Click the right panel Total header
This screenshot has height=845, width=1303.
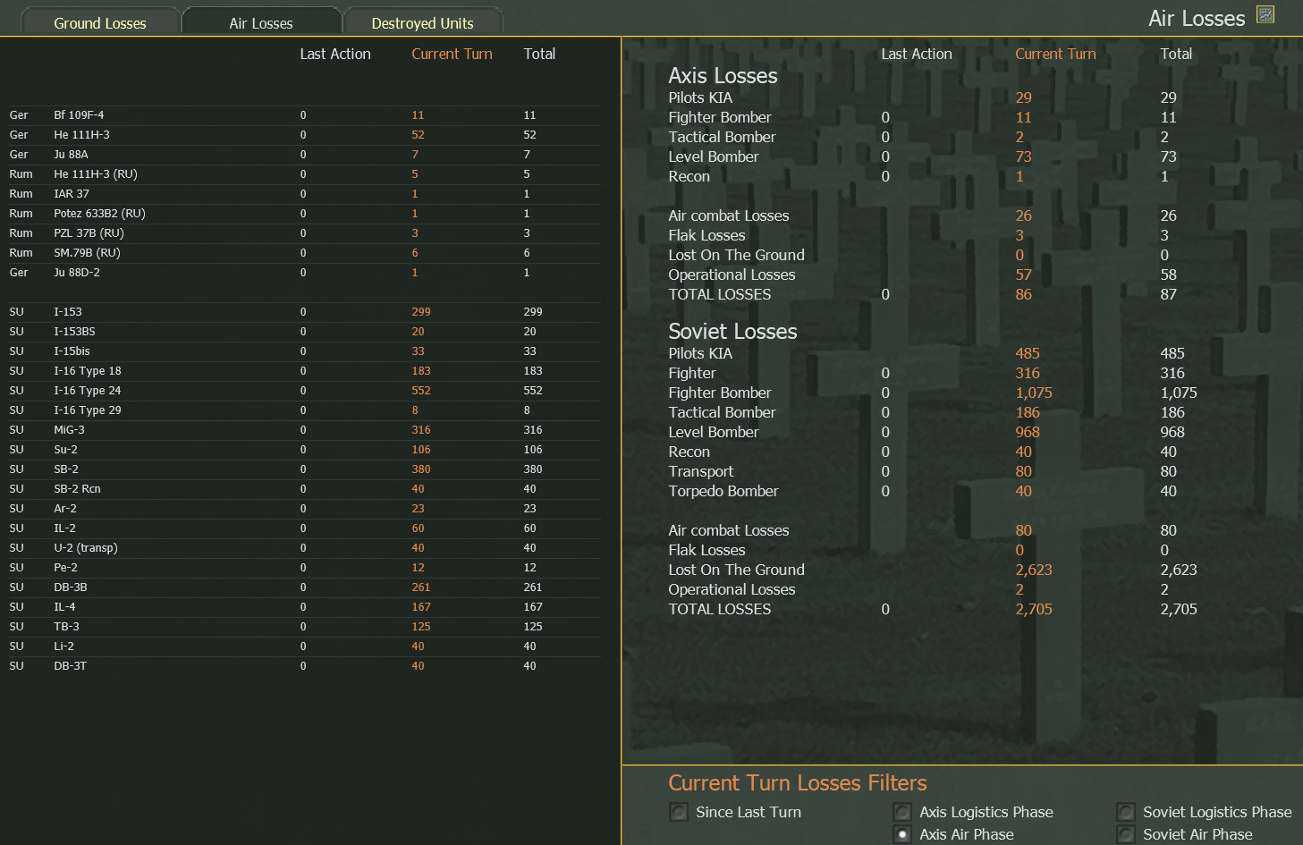tap(1176, 54)
